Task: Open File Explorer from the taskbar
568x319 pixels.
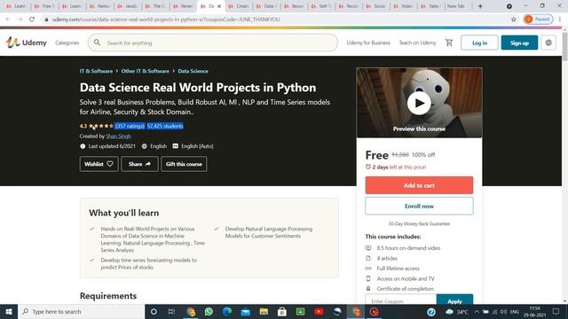Action: (264, 311)
